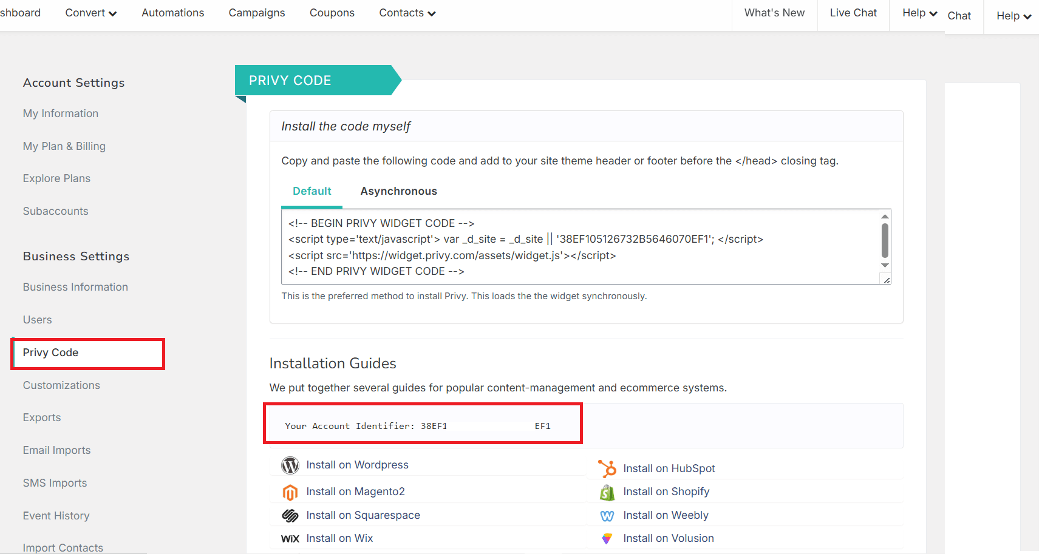The image size is (1042, 554).
Task: Click the Install on Shopify guide link
Action: [x=666, y=492]
